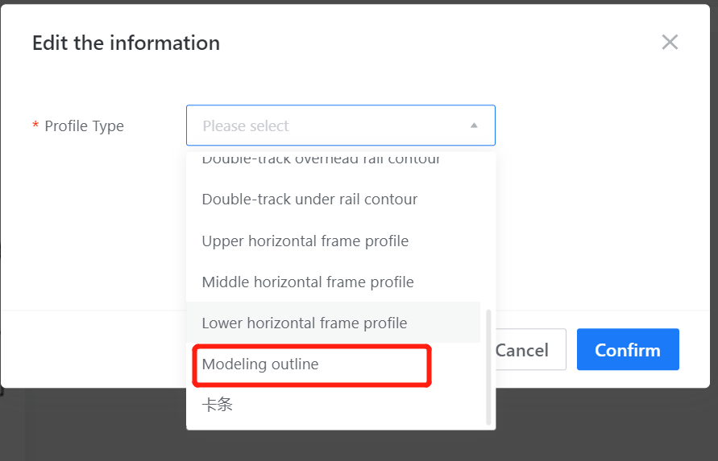
Task: Click the "Profile Type" field label
Action: point(84,126)
